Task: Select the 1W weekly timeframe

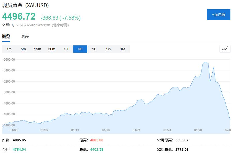Action: point(108,49)
